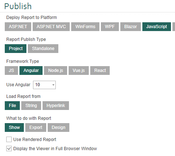Open the Use Angular version dropdown
The width and height of the screenshot is (175, 156).
(44, 85)
